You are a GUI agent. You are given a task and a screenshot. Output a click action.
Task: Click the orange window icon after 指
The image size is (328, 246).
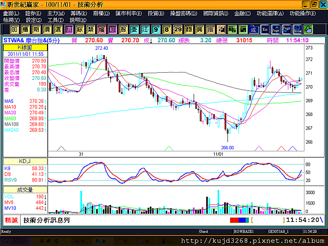pos(221,30)
